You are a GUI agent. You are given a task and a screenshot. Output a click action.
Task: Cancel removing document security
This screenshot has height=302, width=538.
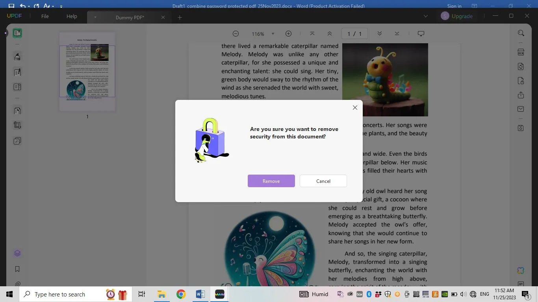(x=323, y=181)
